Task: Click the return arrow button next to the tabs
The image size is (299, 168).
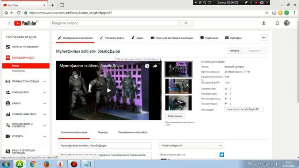Action: 263,38
